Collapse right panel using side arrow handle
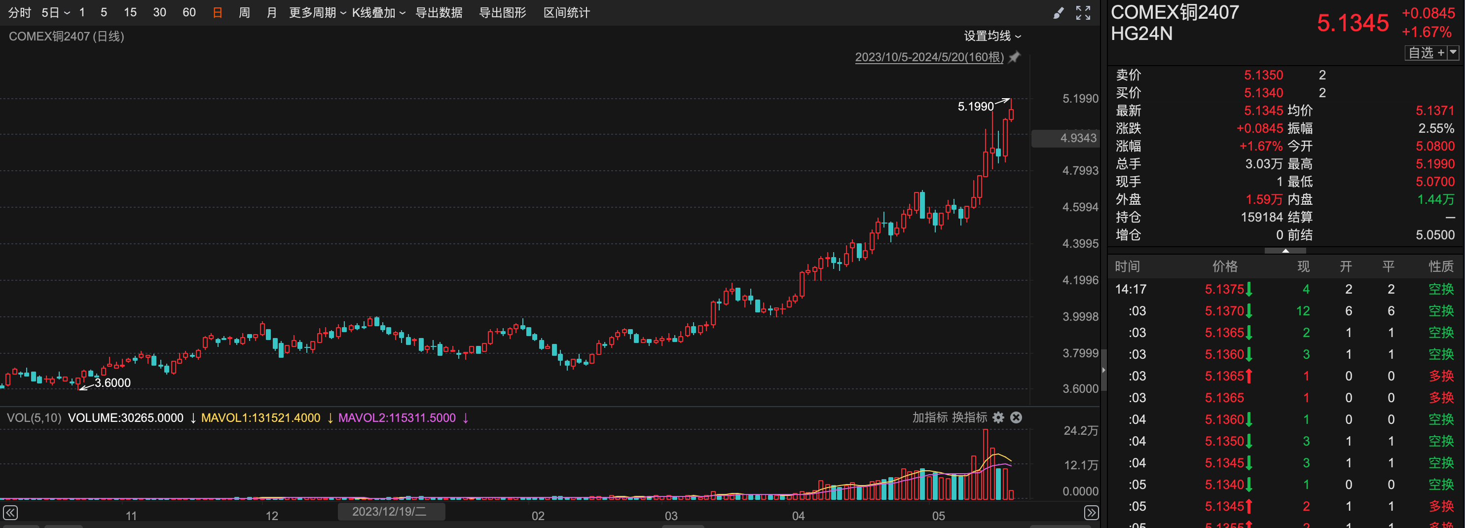 [x=1103, y=370]
